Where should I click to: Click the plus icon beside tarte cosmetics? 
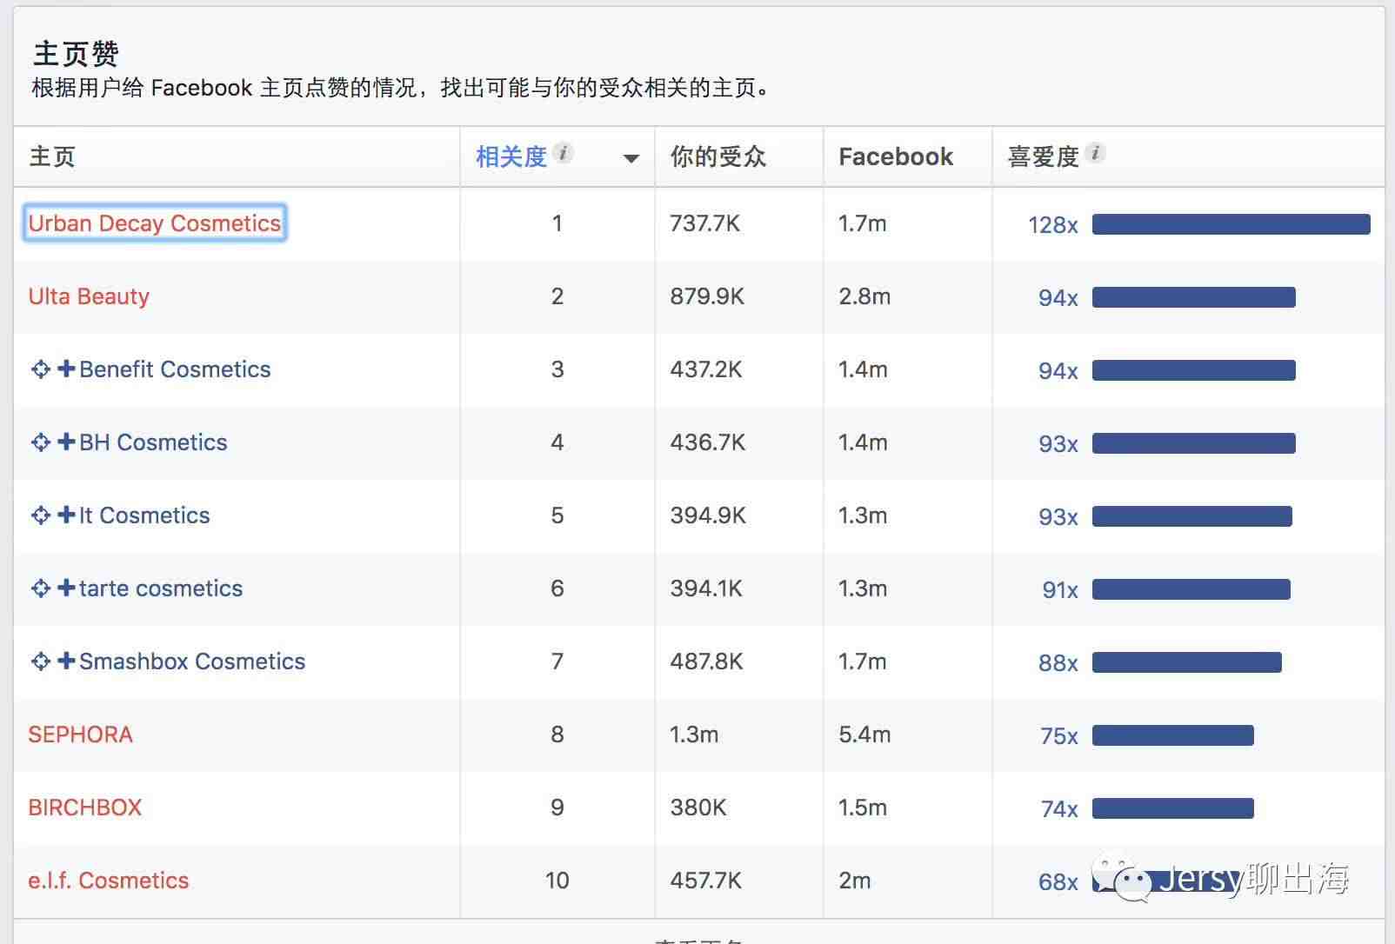tap(66, 588)
